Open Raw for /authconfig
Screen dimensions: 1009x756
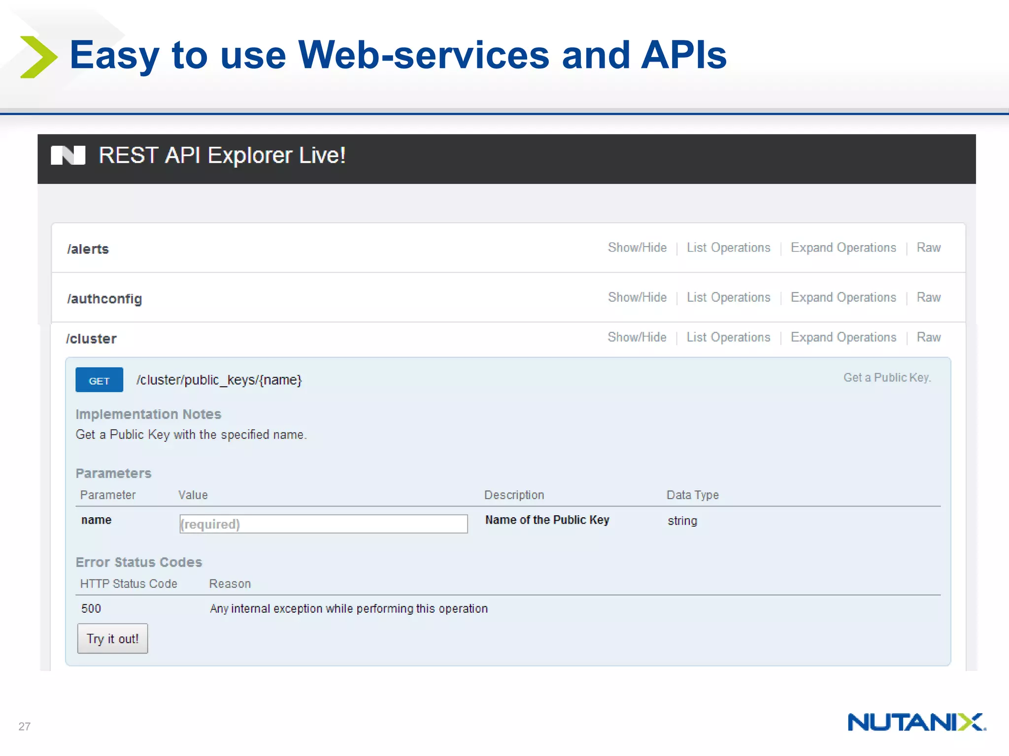(929, 297)
